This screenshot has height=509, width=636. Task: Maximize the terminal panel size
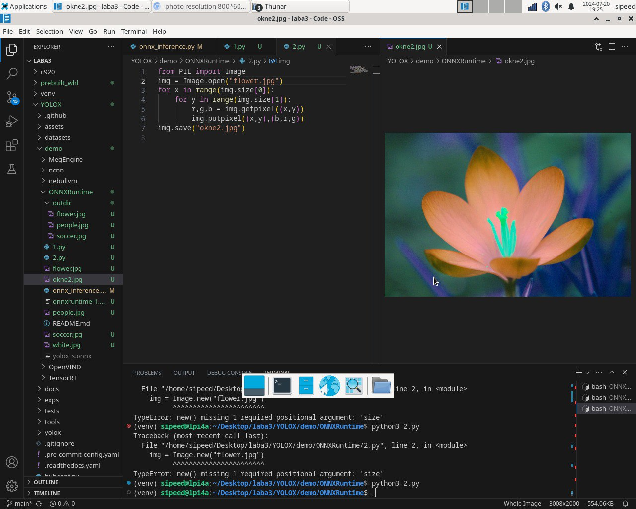pos(612,372)
